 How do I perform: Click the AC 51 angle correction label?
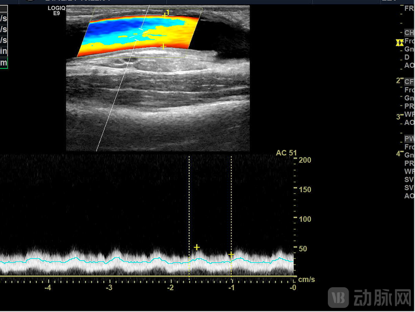coord(286,152)
